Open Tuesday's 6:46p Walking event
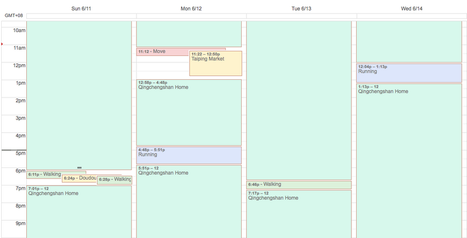Viewport: 467px width, 238px height. point(299,184)
